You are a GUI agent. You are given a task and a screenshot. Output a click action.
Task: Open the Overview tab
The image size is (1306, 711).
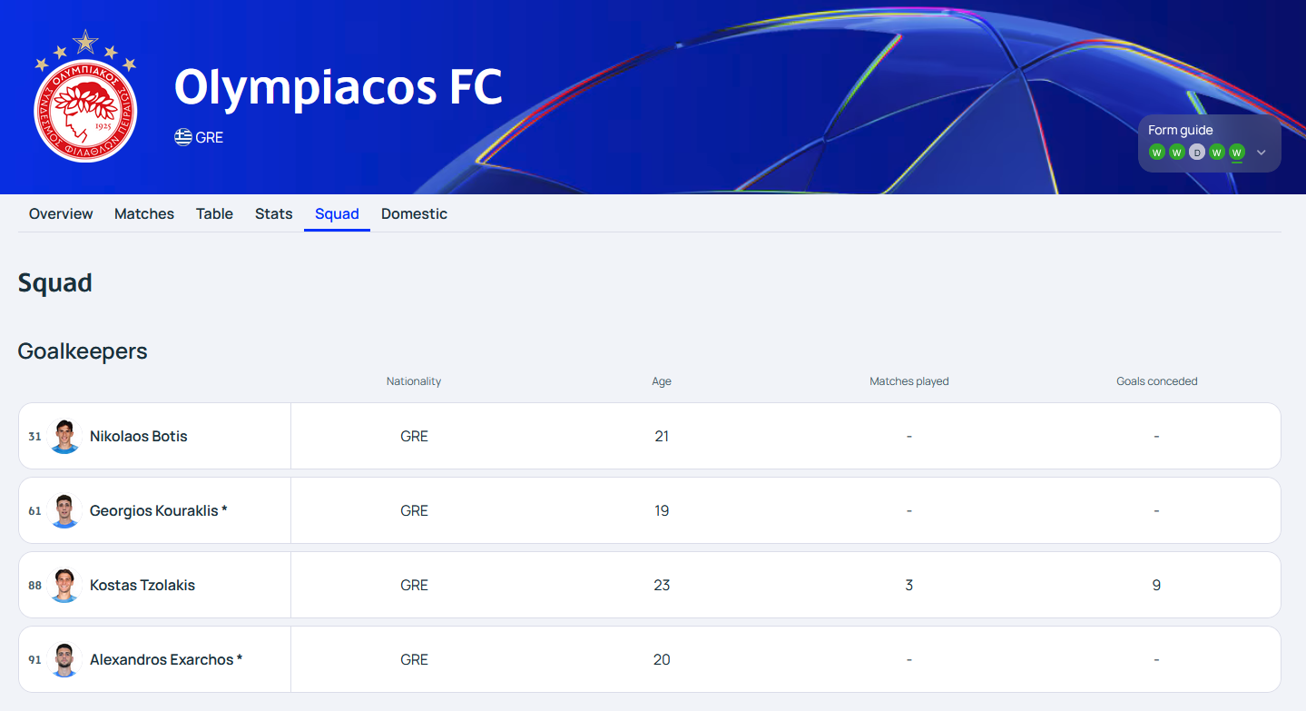pos(61,213)
